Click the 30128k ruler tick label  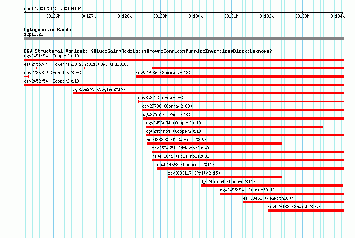click(124, 16)
